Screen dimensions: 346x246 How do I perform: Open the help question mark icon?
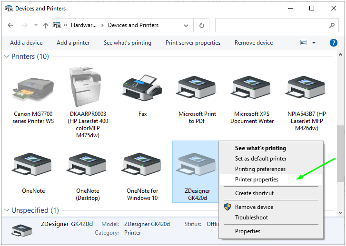(334, 43)
